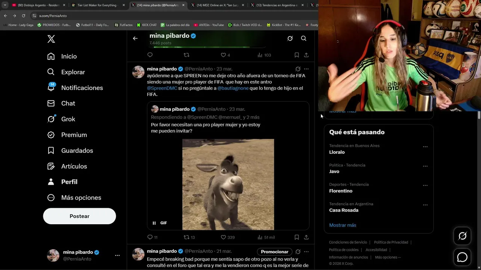The width and height of the screenshot is (481, 270).
Task: Open floating Grok button
Action: 462,235
